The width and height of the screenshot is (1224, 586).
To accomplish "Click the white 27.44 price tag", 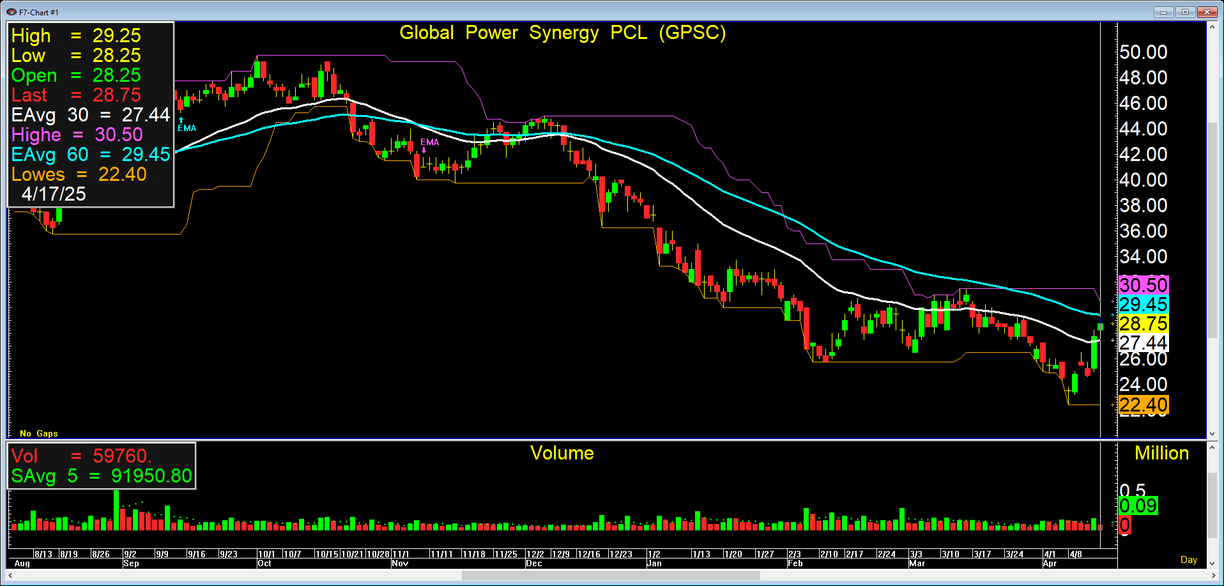I will coord(1144,343).
